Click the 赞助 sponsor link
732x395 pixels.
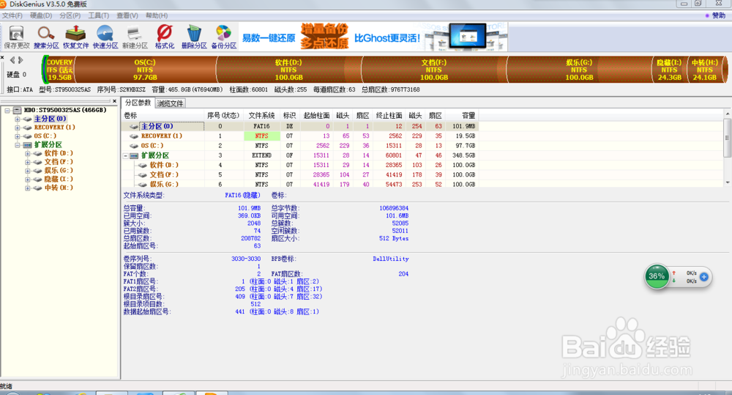[x=719, y=15]
